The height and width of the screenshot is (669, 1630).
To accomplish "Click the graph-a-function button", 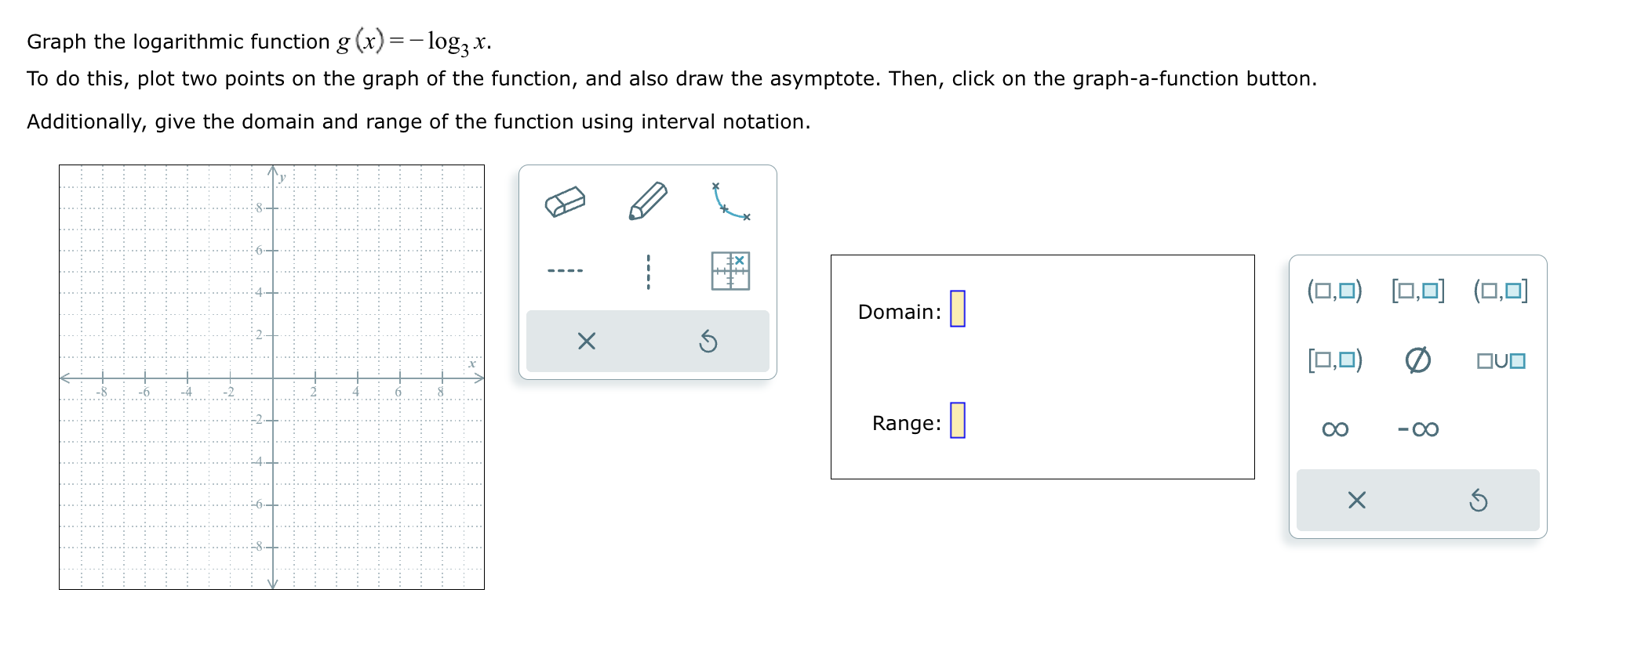I will (x=729, y=269).
